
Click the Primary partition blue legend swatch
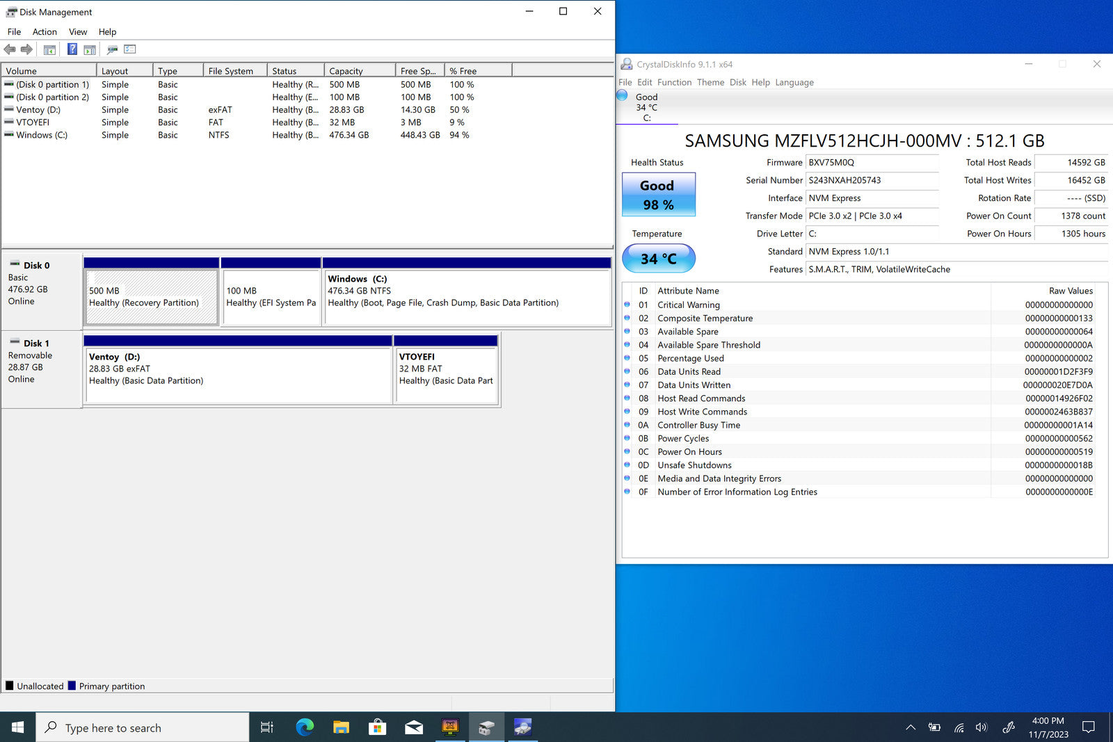click(x=72, y=686)
